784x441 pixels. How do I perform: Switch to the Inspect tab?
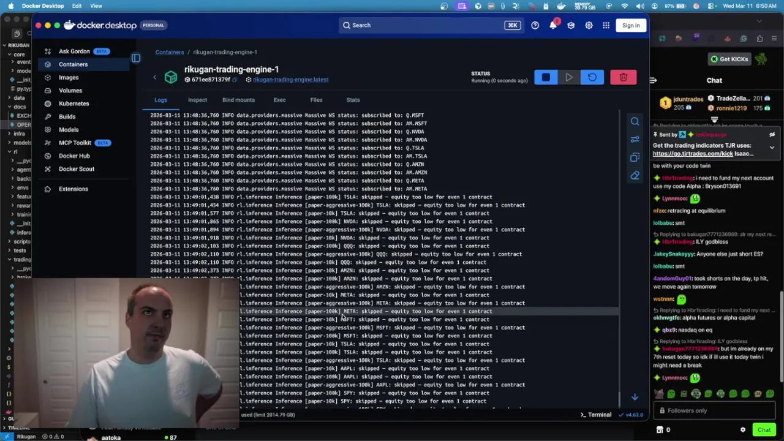click(x=197, y=100)
